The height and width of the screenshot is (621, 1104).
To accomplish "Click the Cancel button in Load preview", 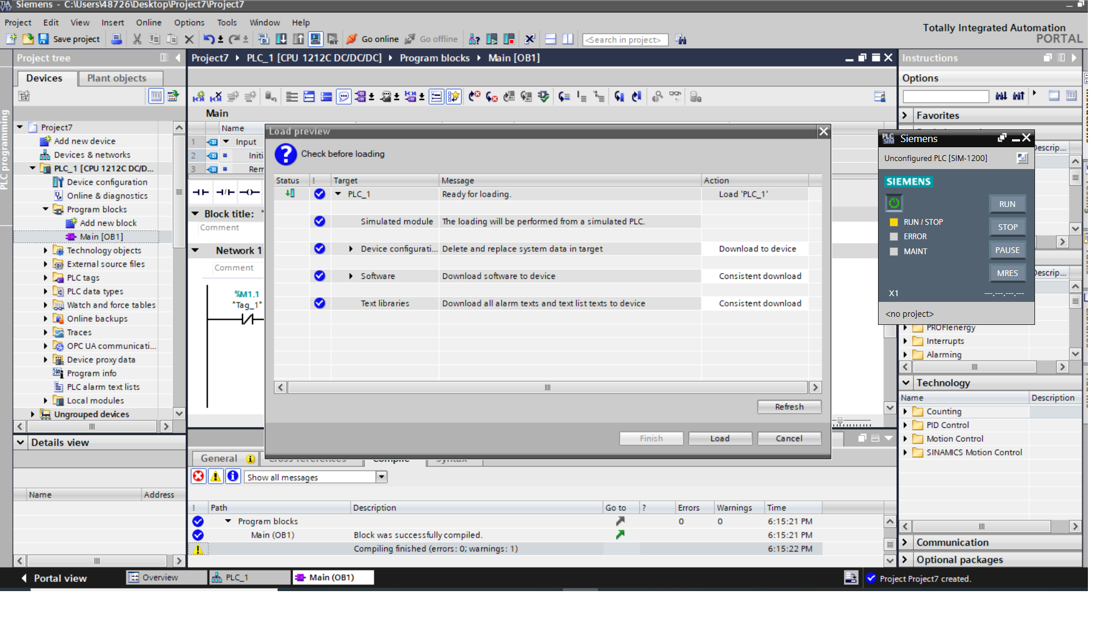I will click(789, 438).
